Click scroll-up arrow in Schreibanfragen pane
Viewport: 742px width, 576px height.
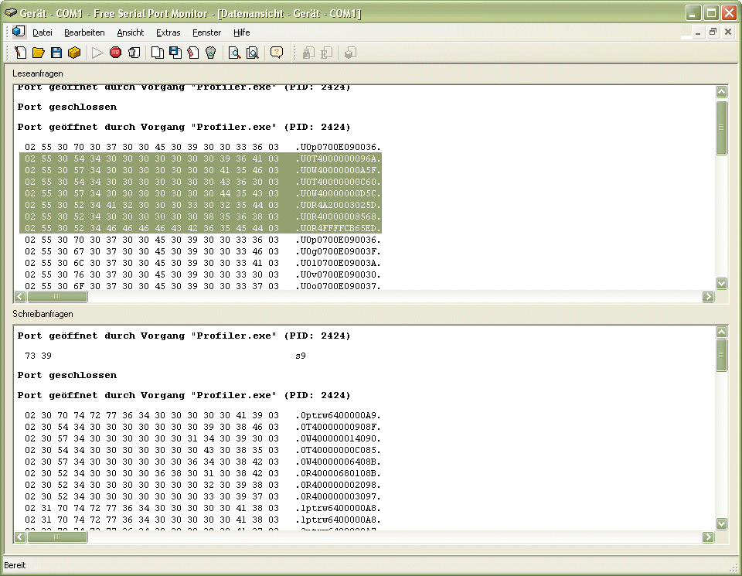pos(722,332)
